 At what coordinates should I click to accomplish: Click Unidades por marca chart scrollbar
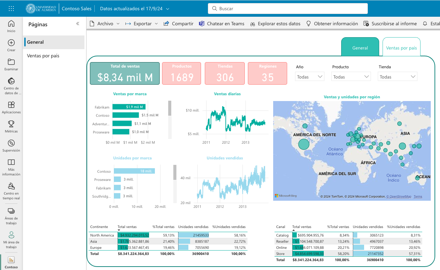click(175, 172)
